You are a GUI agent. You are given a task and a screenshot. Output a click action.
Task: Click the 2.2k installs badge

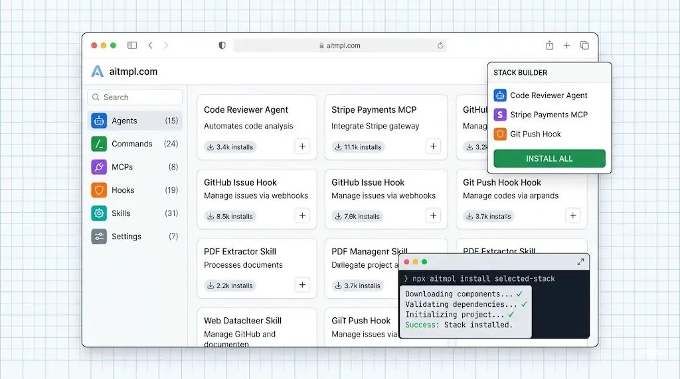pyautogui.click(x=230, y=286)
